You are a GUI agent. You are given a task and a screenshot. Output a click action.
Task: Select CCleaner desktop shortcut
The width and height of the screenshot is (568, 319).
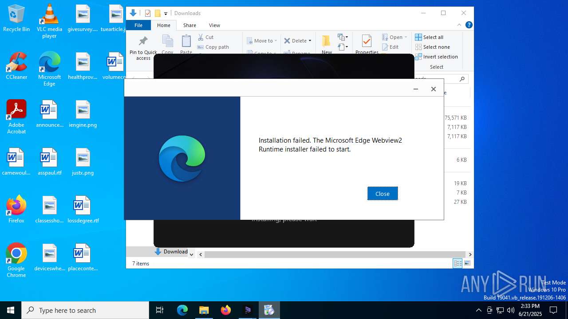click(x=16, y=66)
